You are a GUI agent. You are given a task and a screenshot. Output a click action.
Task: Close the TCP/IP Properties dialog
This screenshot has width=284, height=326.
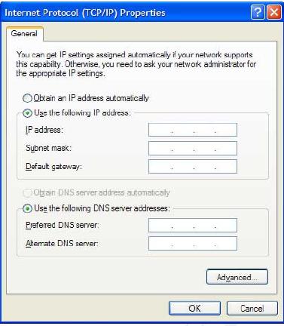[x=274, y=12]
